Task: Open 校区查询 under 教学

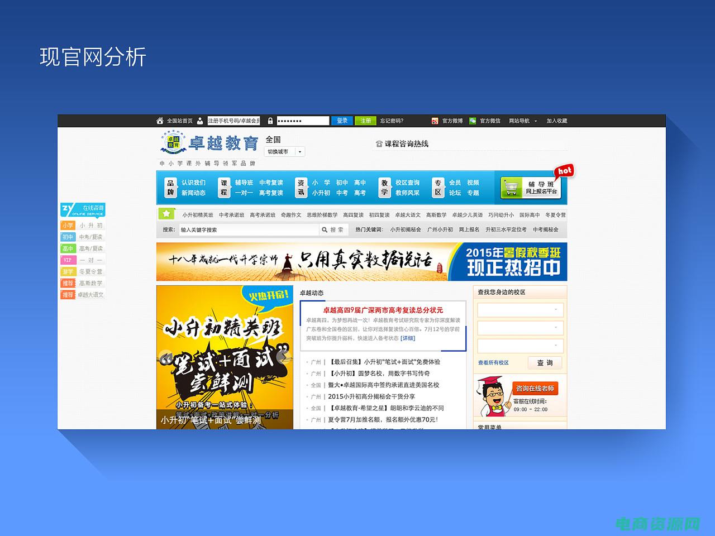Action: click(x=407, y=183)
